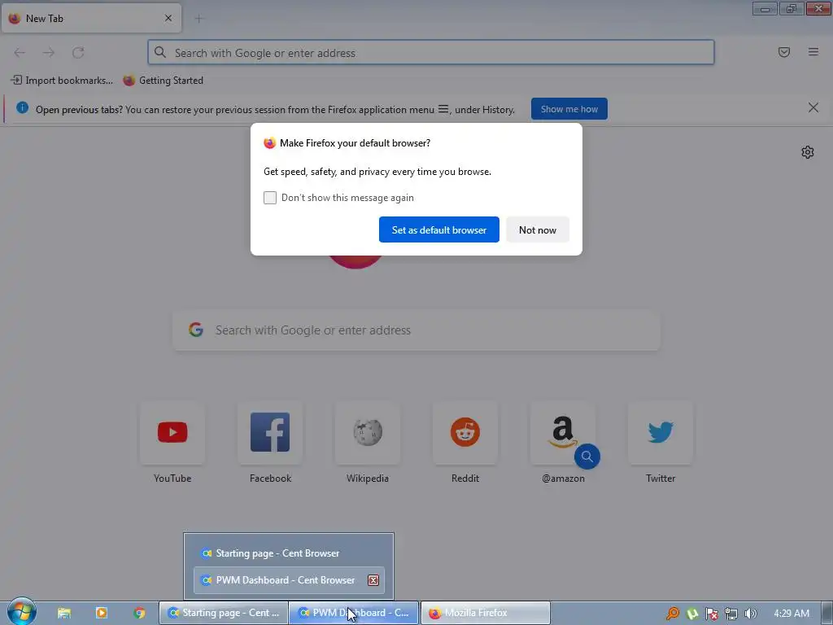
Task: Open the YouTube shortcut tile
Action: pos(172,433)
